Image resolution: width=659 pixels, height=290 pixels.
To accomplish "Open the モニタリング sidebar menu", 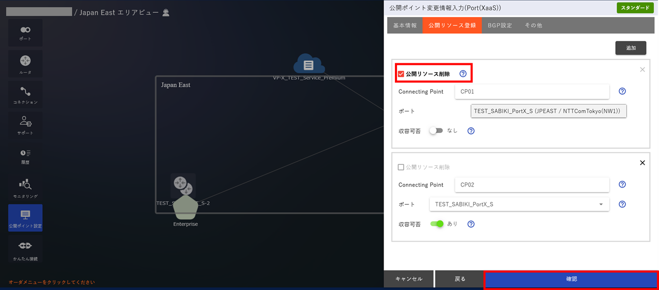I will point(25,187).
